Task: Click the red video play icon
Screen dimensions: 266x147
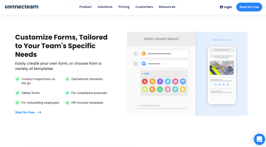Action: point(145,81)
